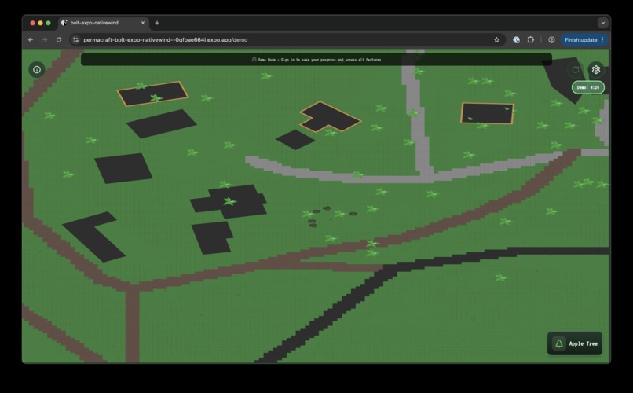Close the bolt-expo-nativewind tab

click(x=142, y=23)
